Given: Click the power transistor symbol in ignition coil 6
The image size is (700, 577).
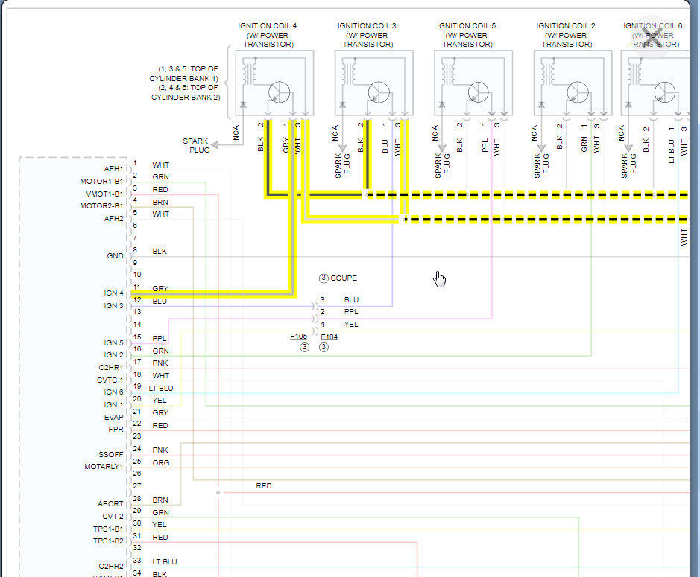Looking at the screenshot, I should [x=665, y=93].
